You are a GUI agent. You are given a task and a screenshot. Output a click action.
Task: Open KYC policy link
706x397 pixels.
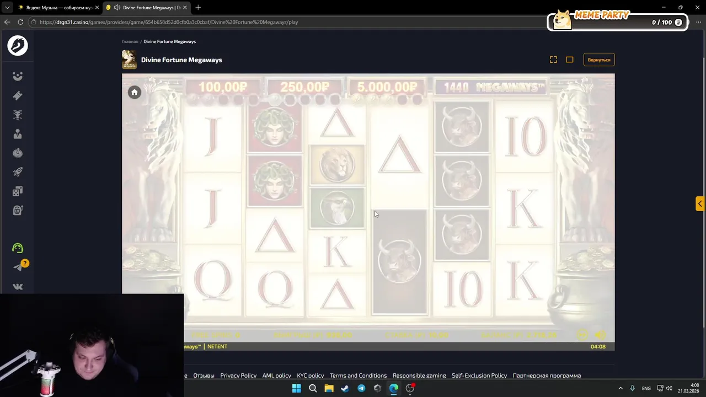[x=311, y=375]
